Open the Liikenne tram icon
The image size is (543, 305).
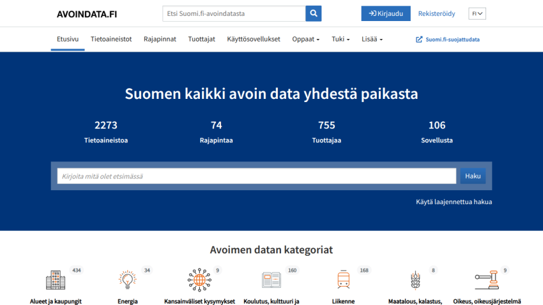343,279
